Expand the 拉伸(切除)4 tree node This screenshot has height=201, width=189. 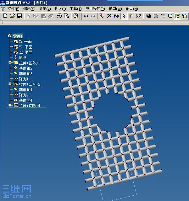[10, 105]
